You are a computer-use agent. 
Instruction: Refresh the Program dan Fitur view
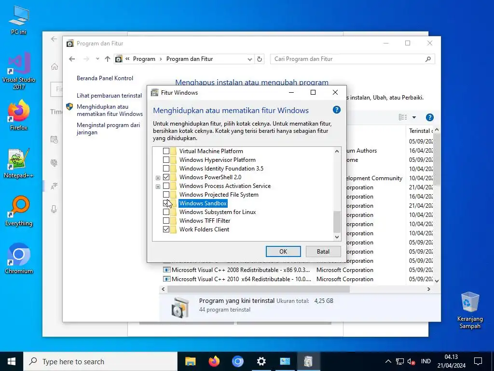coord(259,59)
